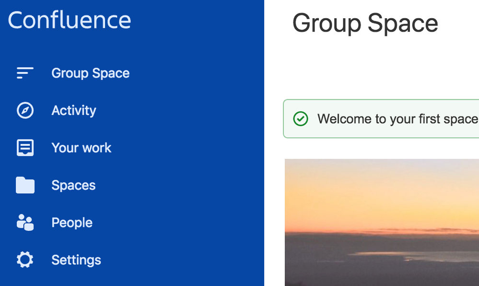Click the Activity compass icon
Image resolution: width=479 pixels, height=286 pixels.
[x=25, y=110]
